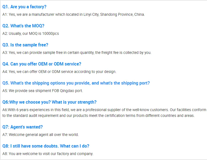
Task: Select the "Q2. What's the MOQ?" question
Action: (23, 26)
